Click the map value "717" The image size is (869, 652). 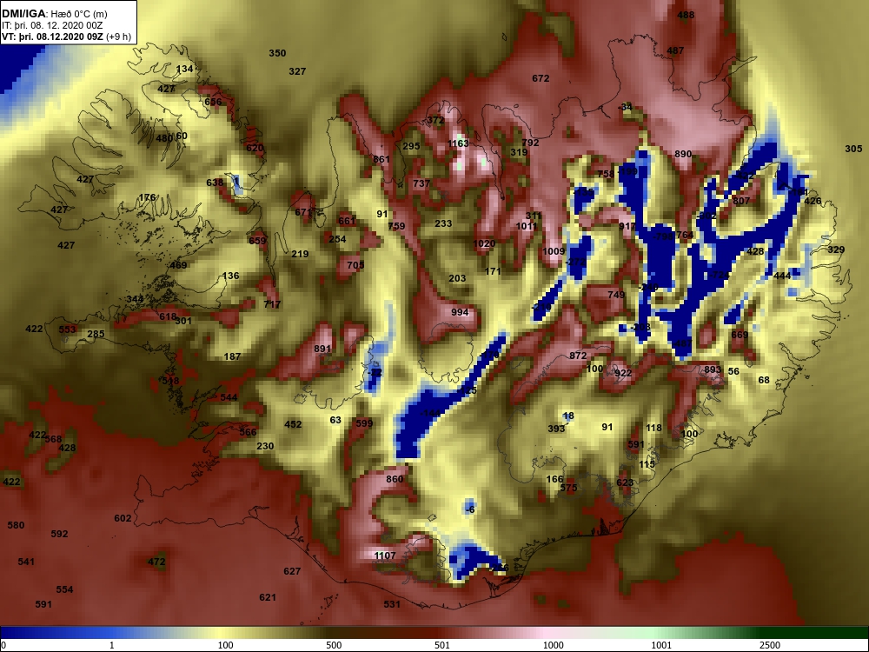coord(272,304)
